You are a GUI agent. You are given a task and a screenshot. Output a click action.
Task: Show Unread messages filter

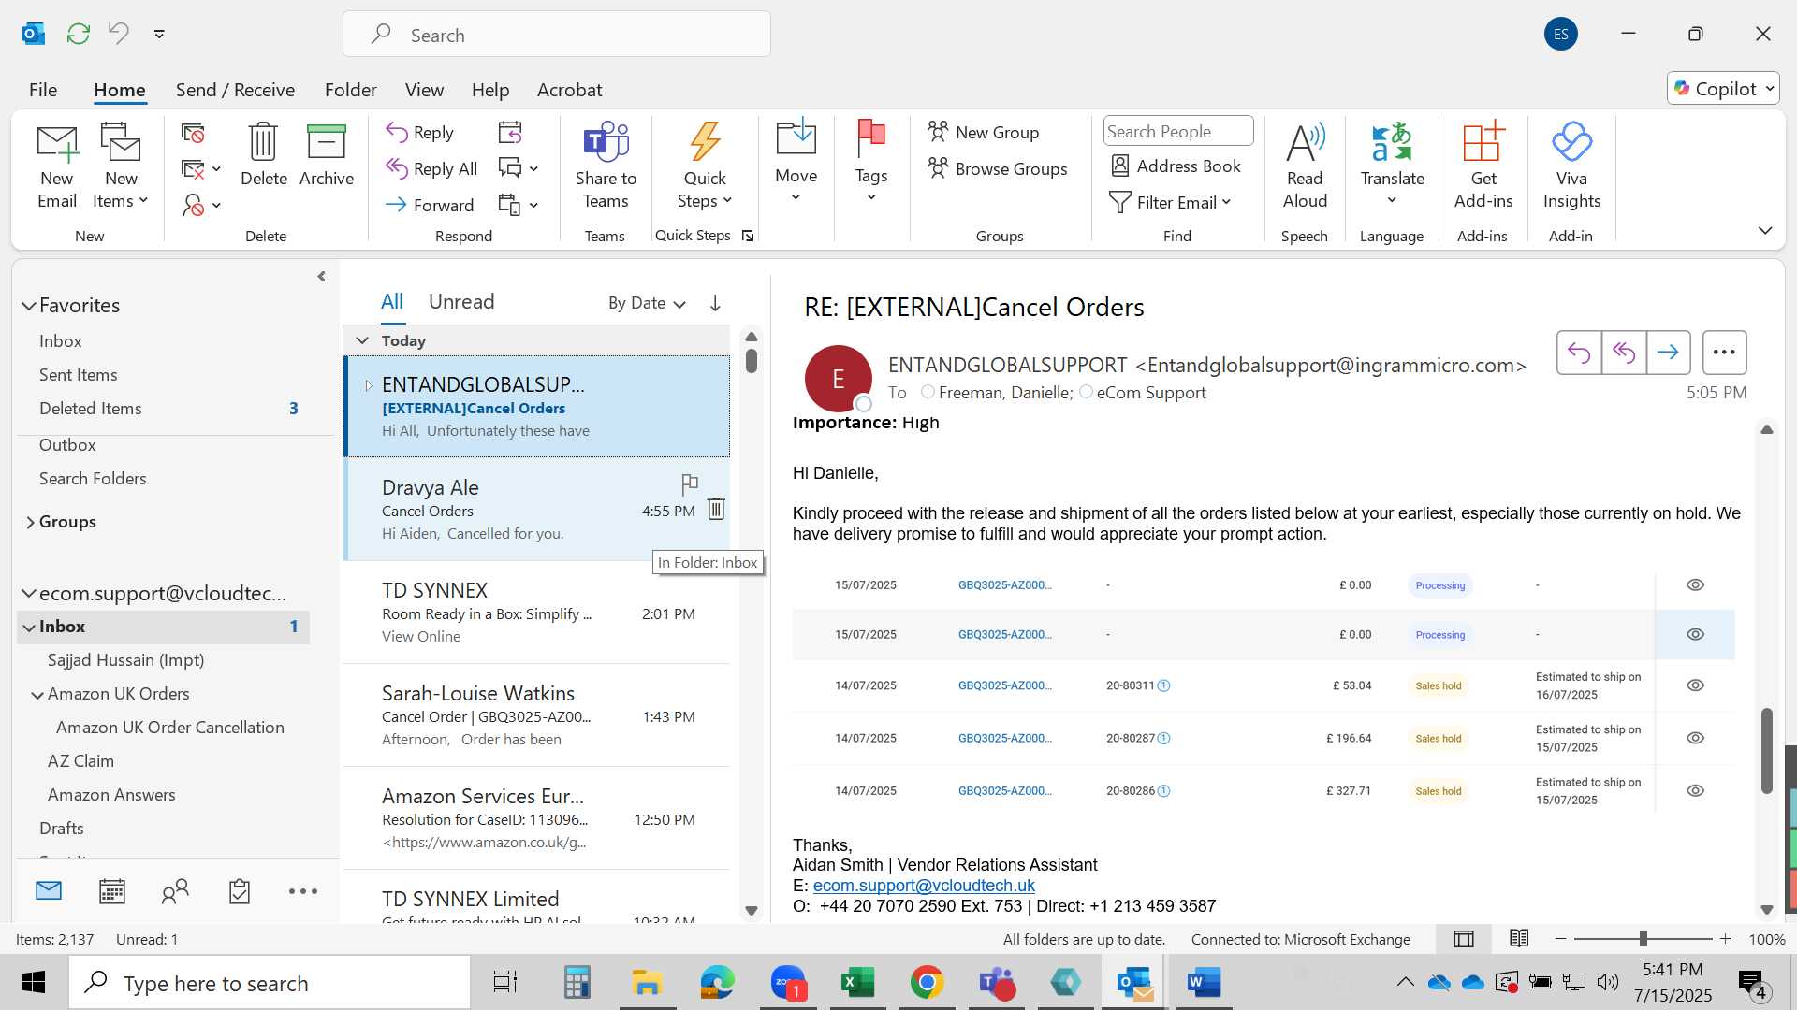point(461,301)
